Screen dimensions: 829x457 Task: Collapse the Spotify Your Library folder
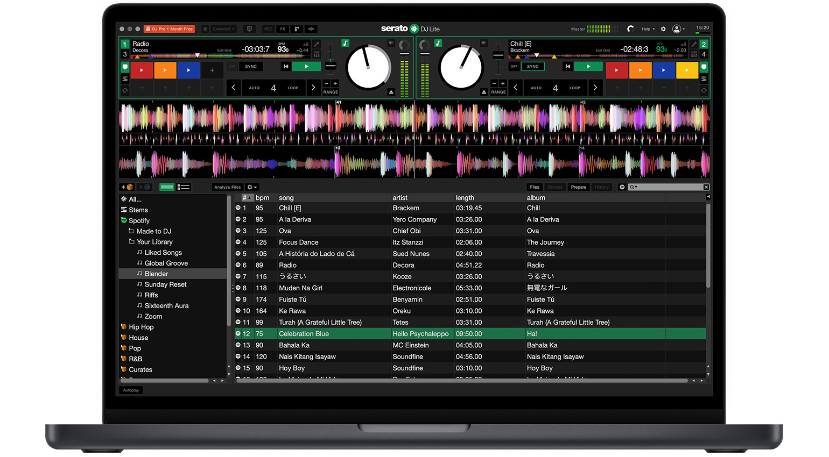click(131, 242)
